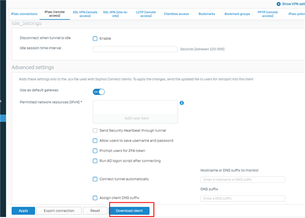Focus hostname or DNS suffix to monitor field
Viewport: 305px width, 218px height.
click(x=243, y=180)
